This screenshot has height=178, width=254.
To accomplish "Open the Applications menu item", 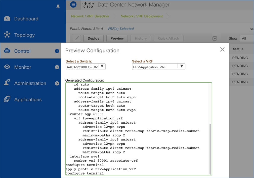I will [x=28, y=100].
